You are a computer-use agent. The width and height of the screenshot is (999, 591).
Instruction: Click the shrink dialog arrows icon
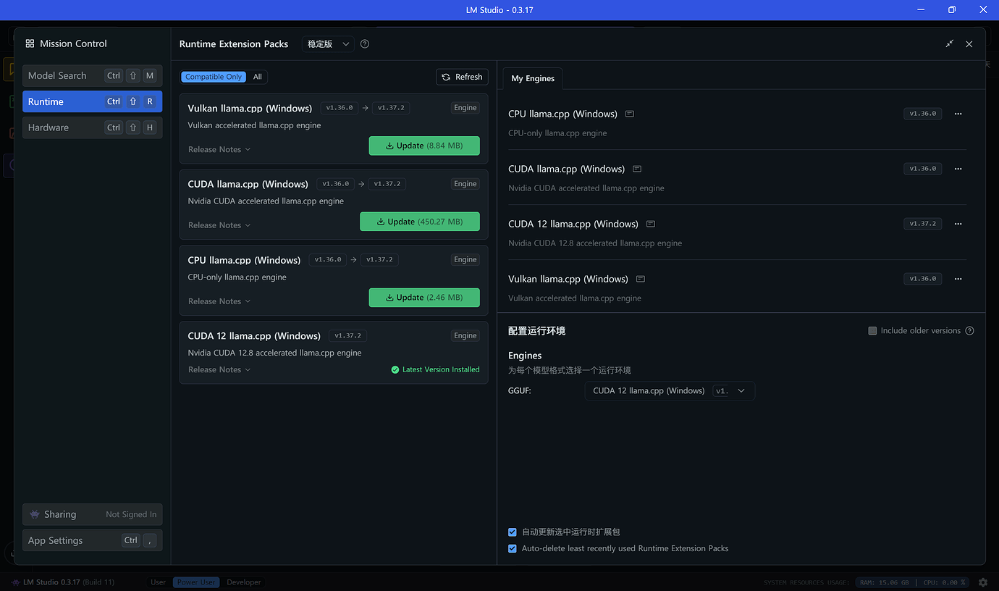[x=950, y=44]
